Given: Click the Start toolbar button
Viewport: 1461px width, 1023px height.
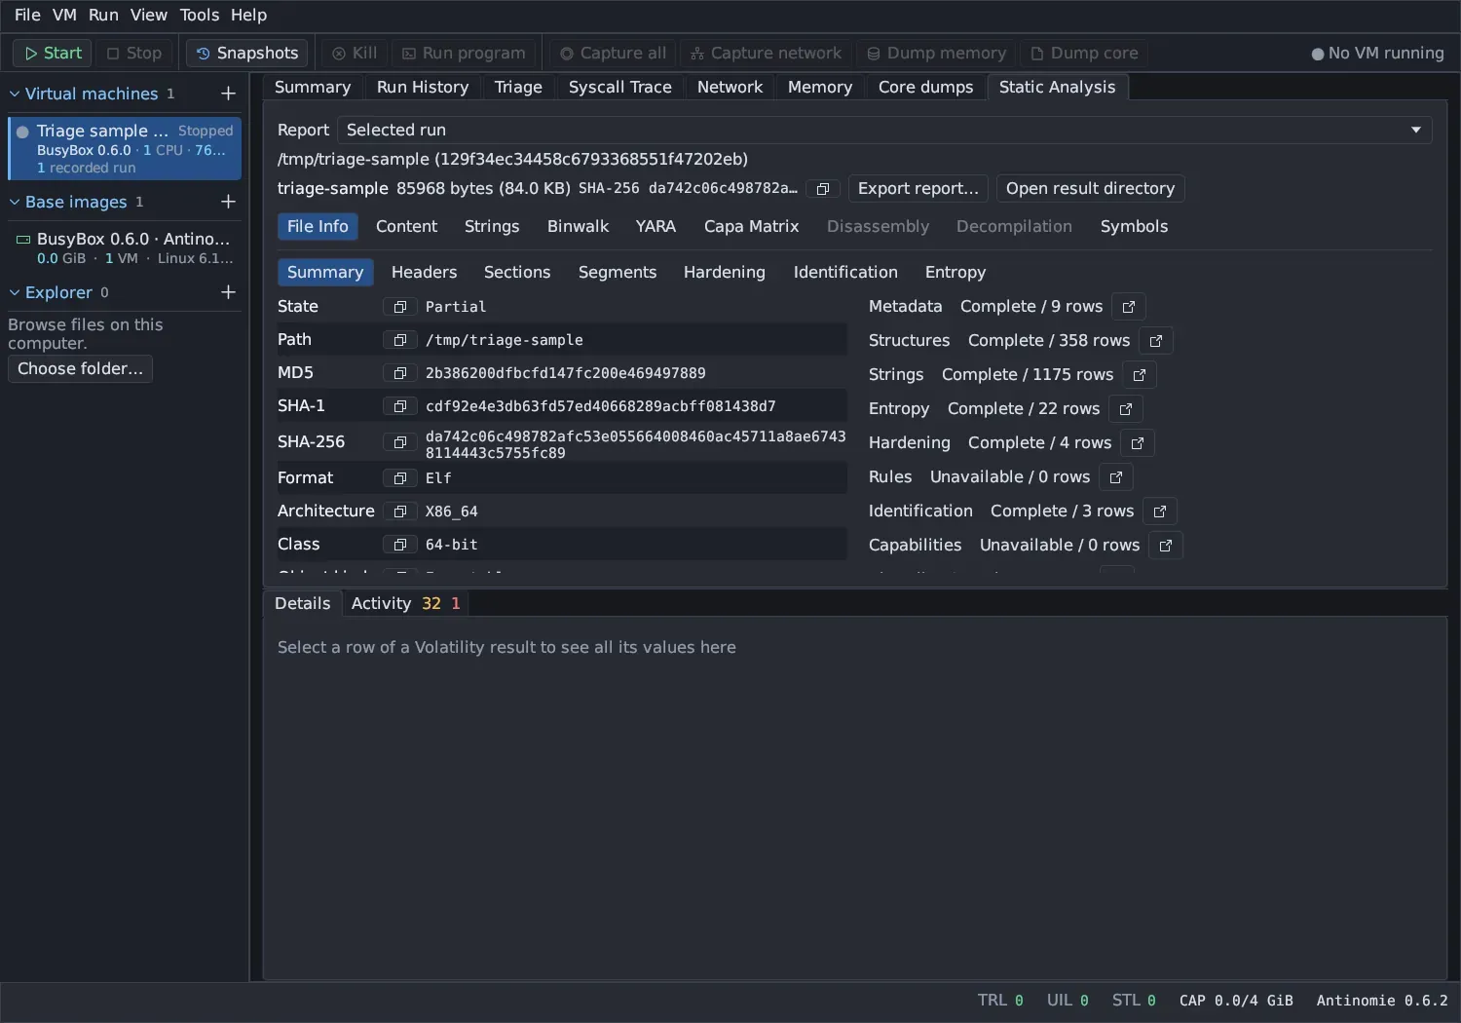Looking at the screenshot, I should (x=53, y=53).
